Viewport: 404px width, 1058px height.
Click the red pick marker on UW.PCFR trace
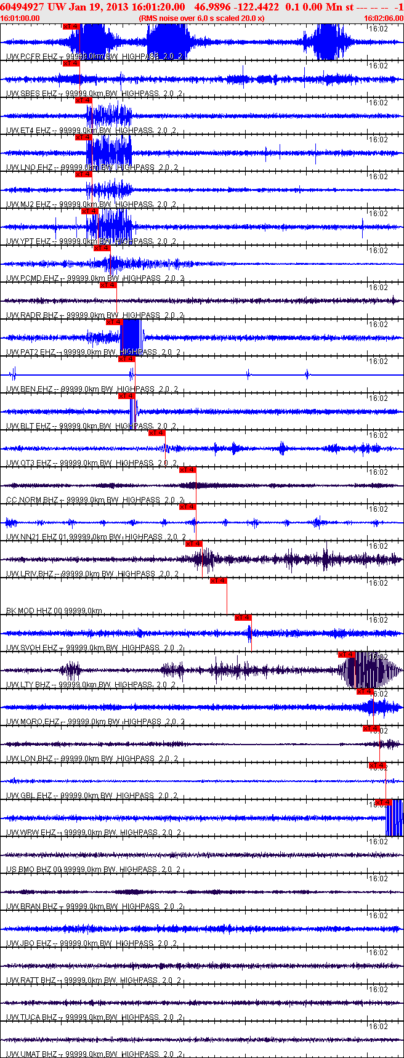[x=71, y=26]
